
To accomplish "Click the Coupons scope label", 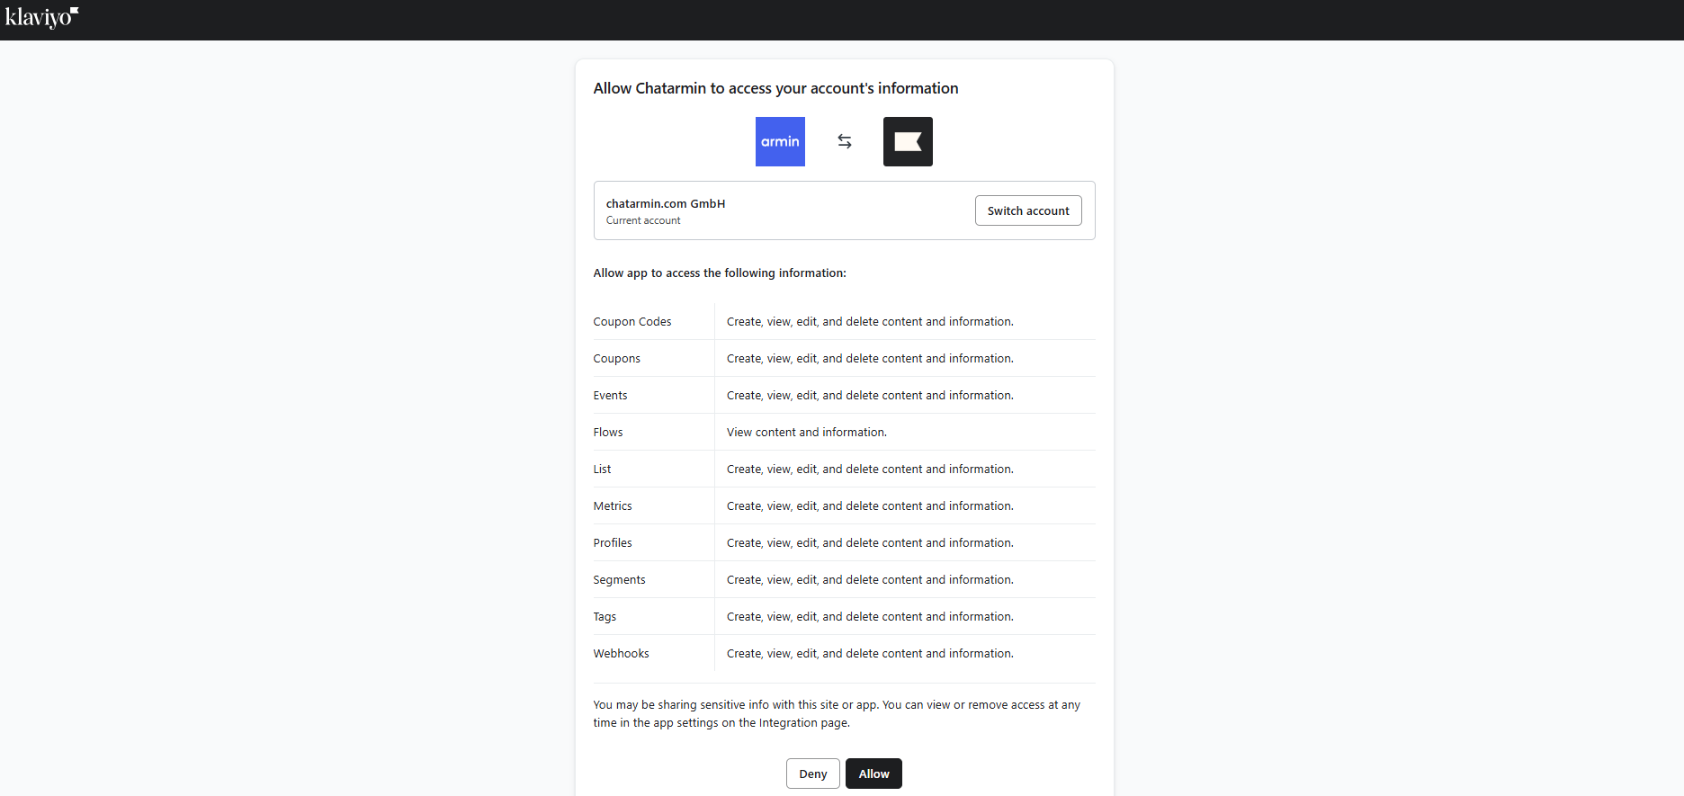I will click(617, 358).
